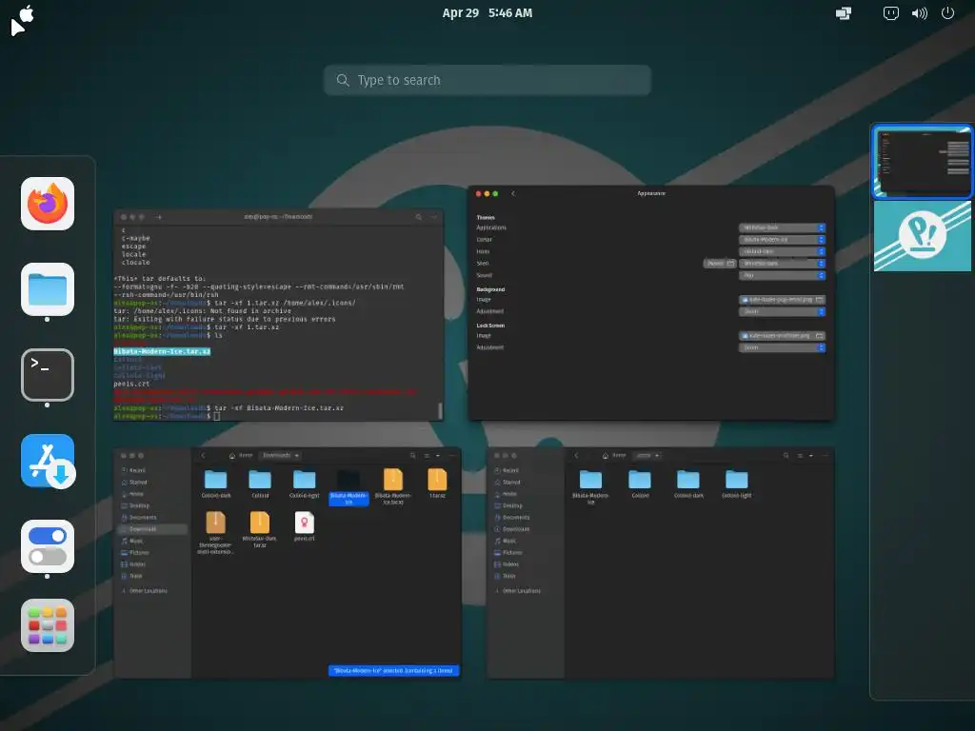The height and width of the screenshot is (731, 975).
Task: Select Bibata-Modern-Ice.tar.xz archive file
Action: 393,486
